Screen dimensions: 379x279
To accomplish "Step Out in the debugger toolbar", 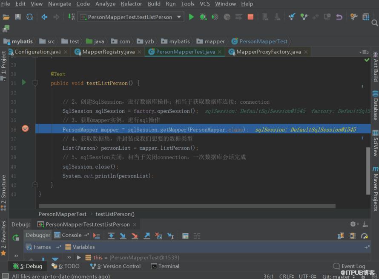I will point(147,236).
